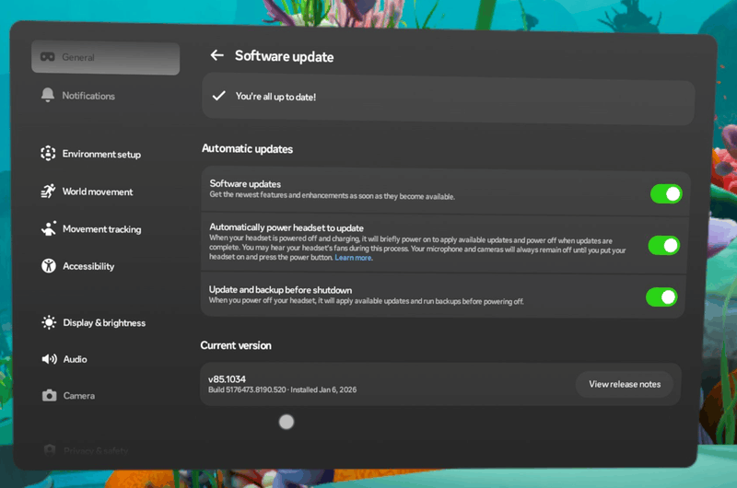The width and height of the screenshot is (737, 488).
Task: Open the Learn more link
Action: click(353, 258)
